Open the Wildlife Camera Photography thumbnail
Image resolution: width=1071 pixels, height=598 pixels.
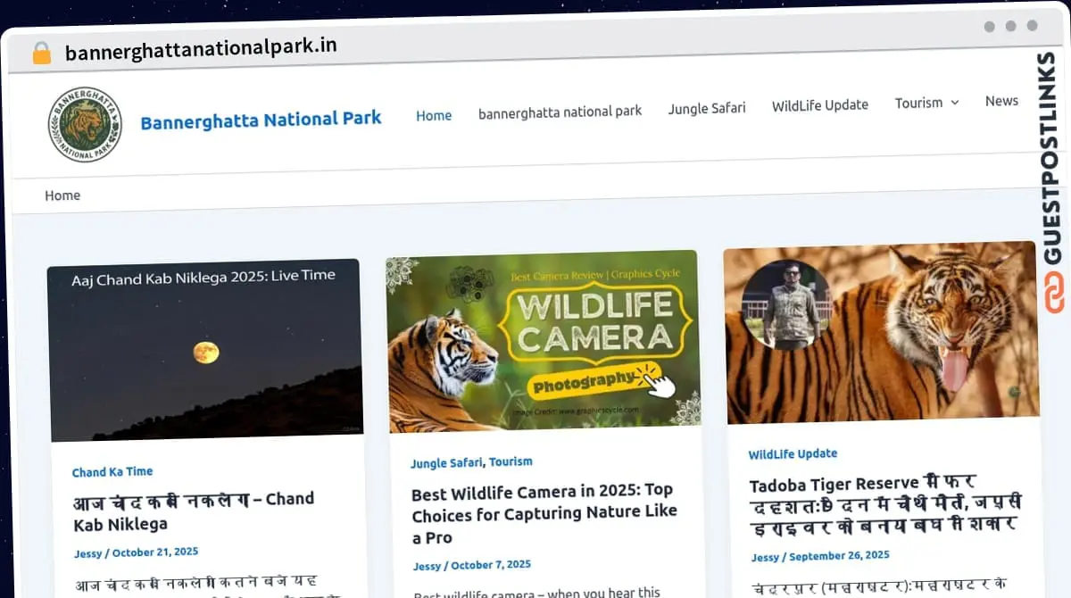(x=543, y=341)
